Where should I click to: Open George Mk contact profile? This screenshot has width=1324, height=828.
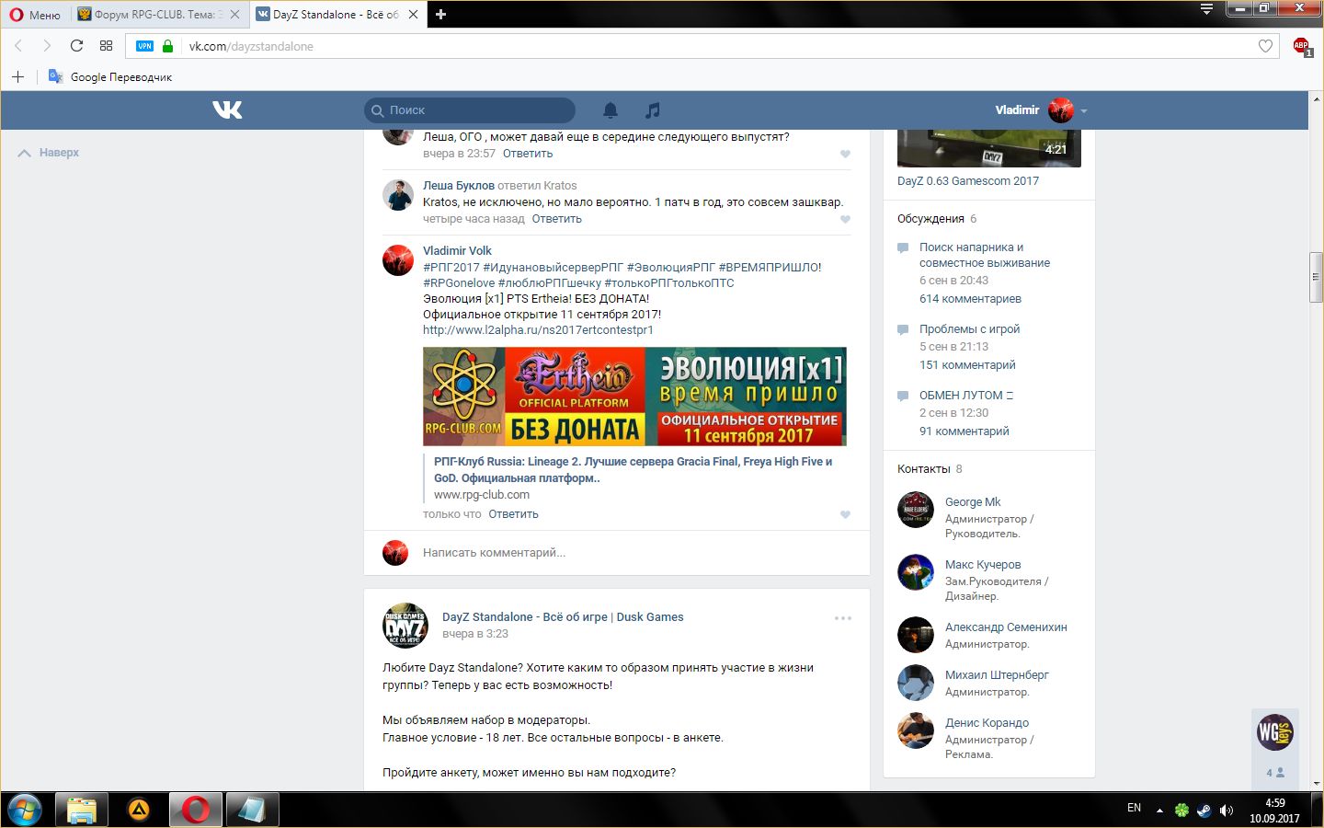(x=973, y=502)
